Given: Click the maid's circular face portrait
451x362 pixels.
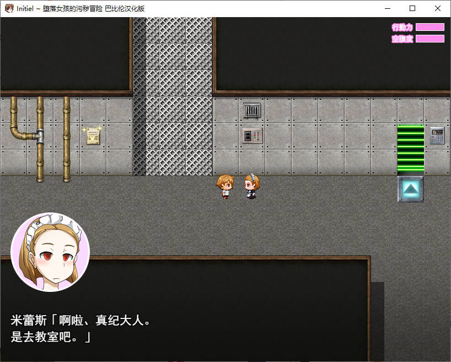Looking at the screenshot, I should click(x=50, y=252).
